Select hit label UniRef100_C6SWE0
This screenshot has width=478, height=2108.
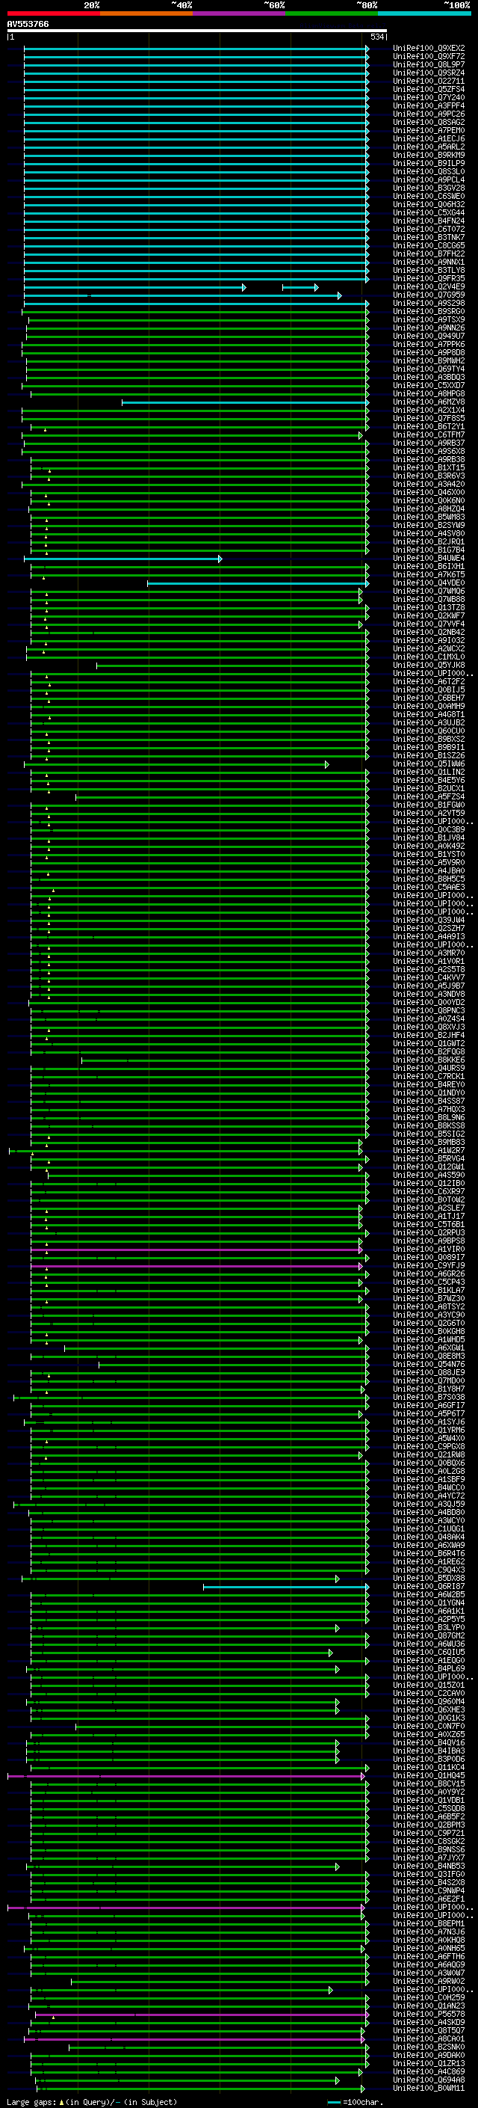coord(429,197)
